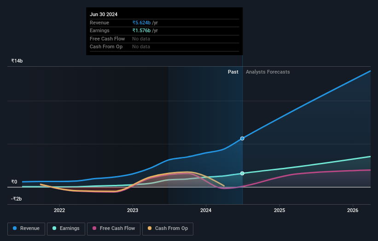The image size is (378, 241).
Task: Click the Analysts Forecasts label
Action: pos(268,72)
